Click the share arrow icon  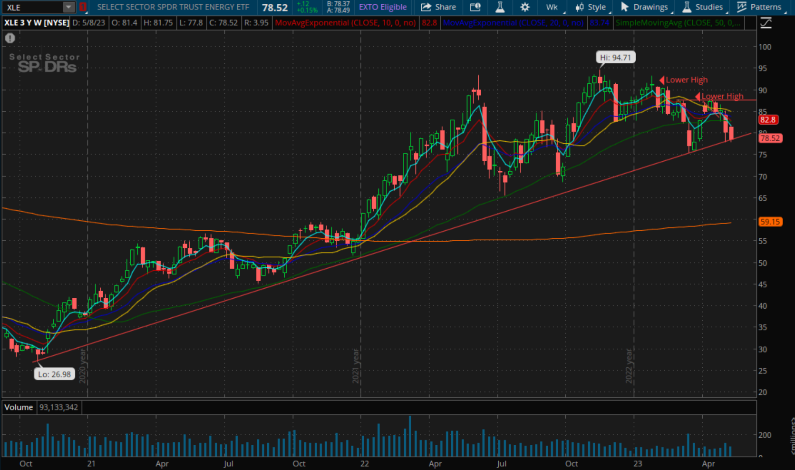click(x=426, y=7)
